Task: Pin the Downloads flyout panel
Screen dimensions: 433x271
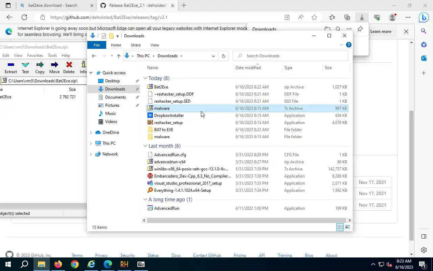Action: (360, 29)
